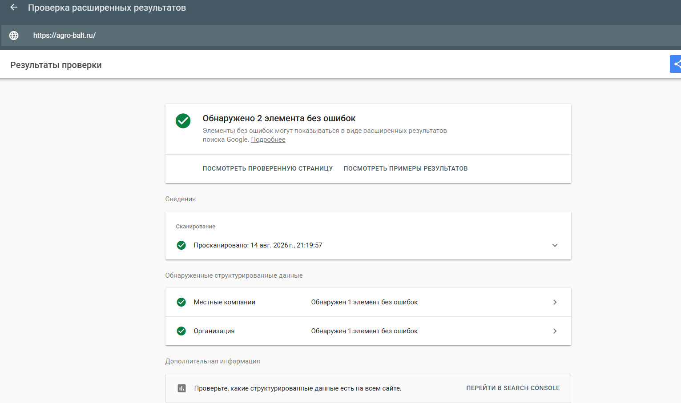Image resolution: width=681 pixels, height=403 pixels.
Task: Click the 'Сканирование' label
Action: (x=196, y=227)
